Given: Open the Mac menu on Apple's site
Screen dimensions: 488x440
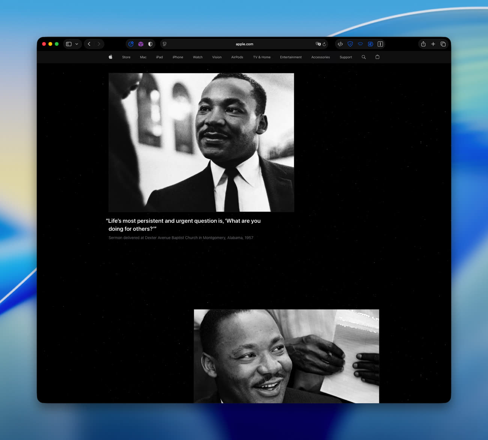Looking at the screenshot, I should (x=143, y=57).
